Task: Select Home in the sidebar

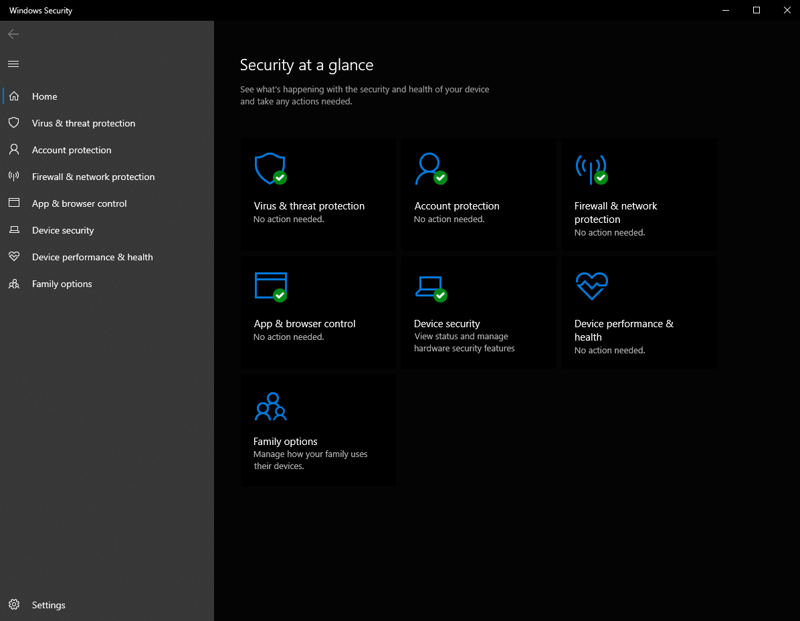Action: point(45,96)
